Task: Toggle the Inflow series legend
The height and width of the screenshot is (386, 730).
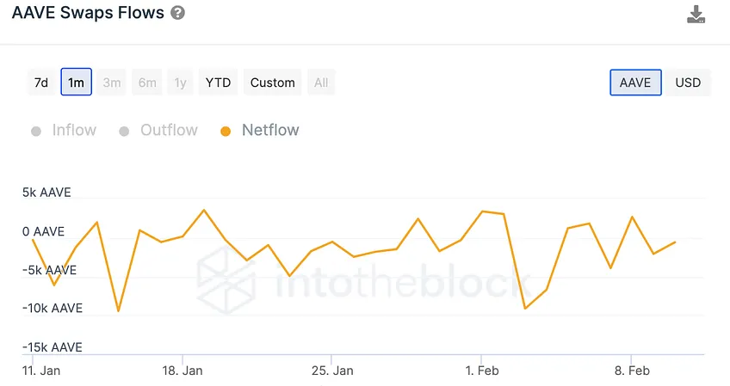Action: click(64, 130)
